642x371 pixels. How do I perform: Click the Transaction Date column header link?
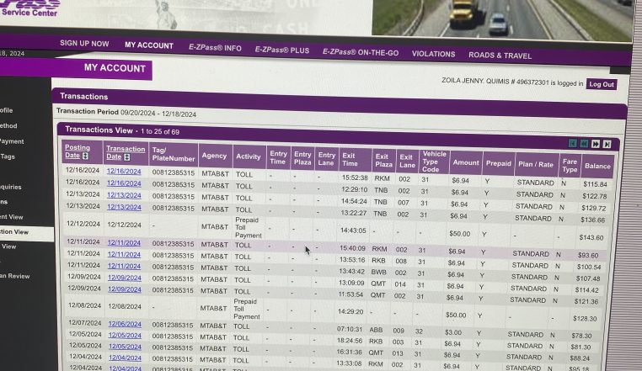pyautogui.click(x=126, y=152)
